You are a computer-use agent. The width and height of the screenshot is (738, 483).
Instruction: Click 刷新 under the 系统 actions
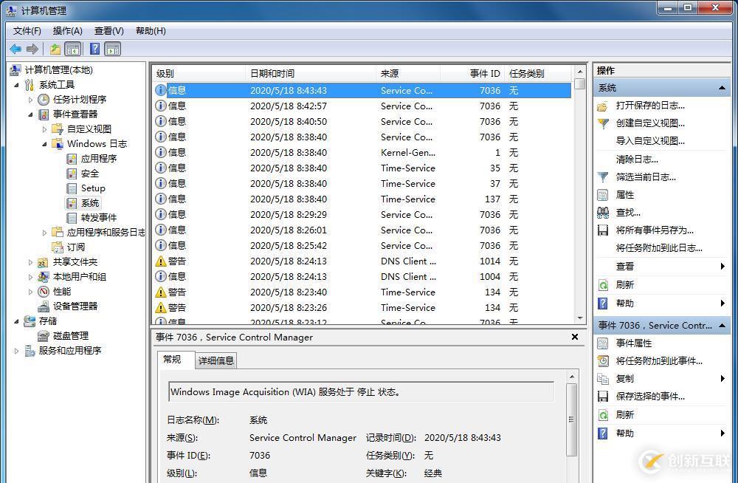624,284
